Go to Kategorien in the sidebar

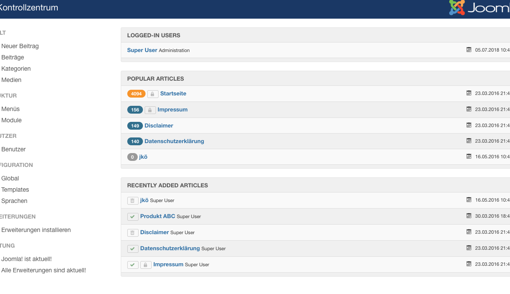pyautogui.click(x=16, y=69)
